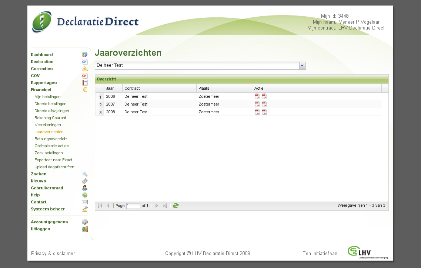Image resolution: width=421 pixels, height=268 pixels.
Task: Open the Rapportages menu item
Action: click(44, 83)
